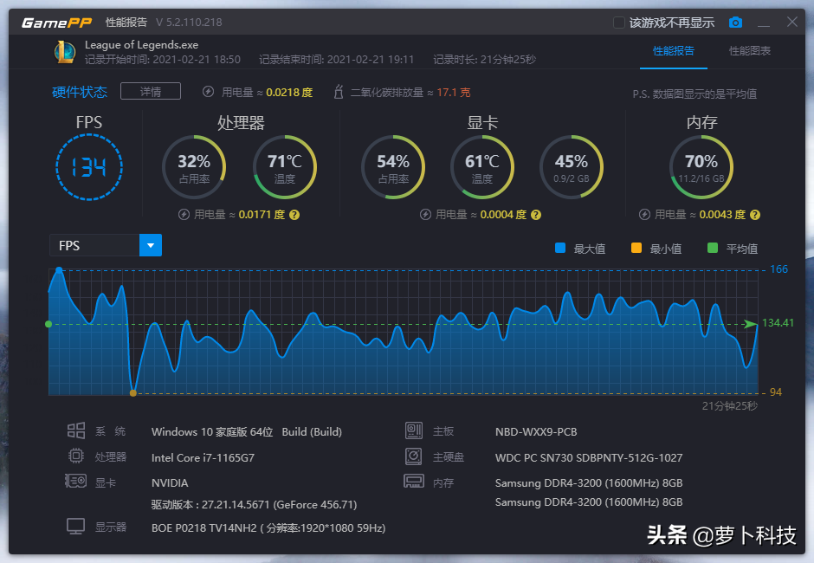The image size is (814, 563).
Task: Click the Windows system icon
Action: pyautogui.click(x=76, y=430)
